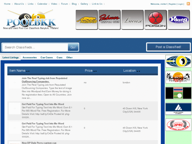Switch to the Cues tab
Image resolution: width=192 pixels, height=144 pixels.
59,58
